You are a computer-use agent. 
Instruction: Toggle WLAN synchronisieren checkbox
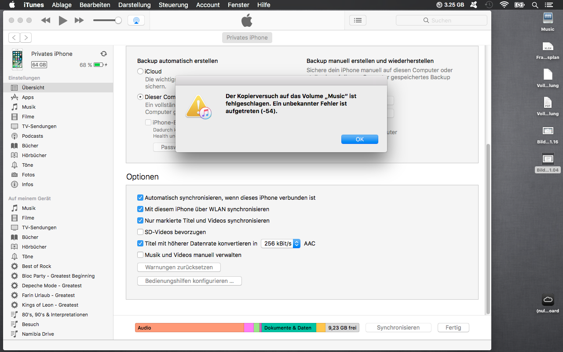coord(140,209)
